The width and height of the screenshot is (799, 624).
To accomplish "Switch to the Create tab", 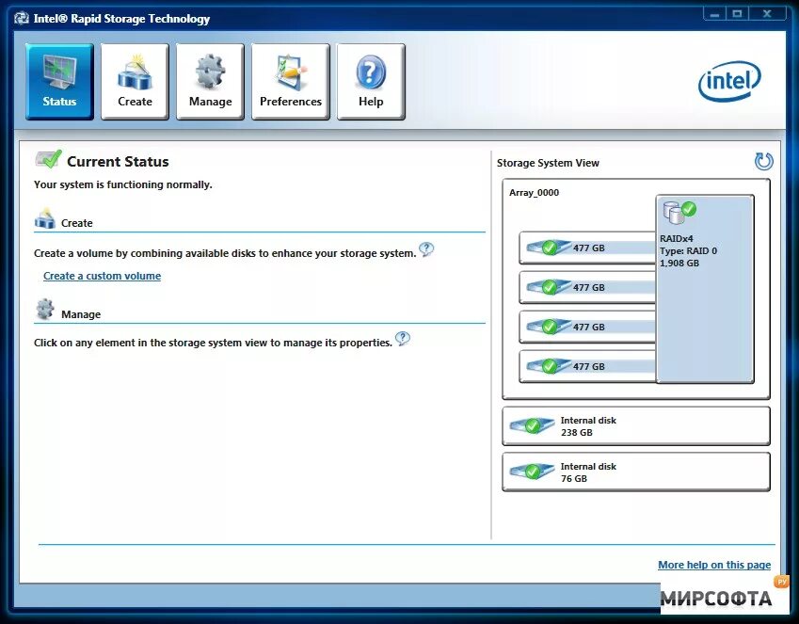I will (x=135, y=82).
